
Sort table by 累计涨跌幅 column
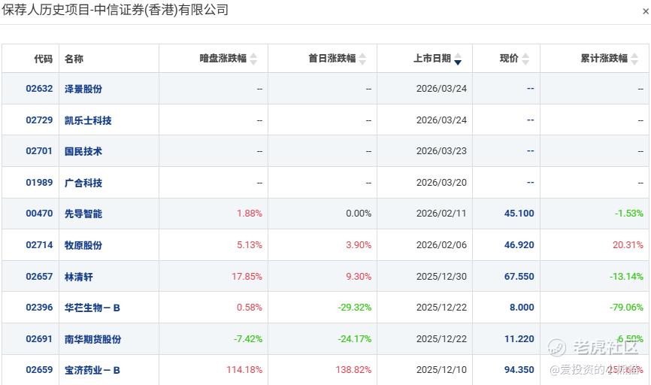click(x=634, y=59)
